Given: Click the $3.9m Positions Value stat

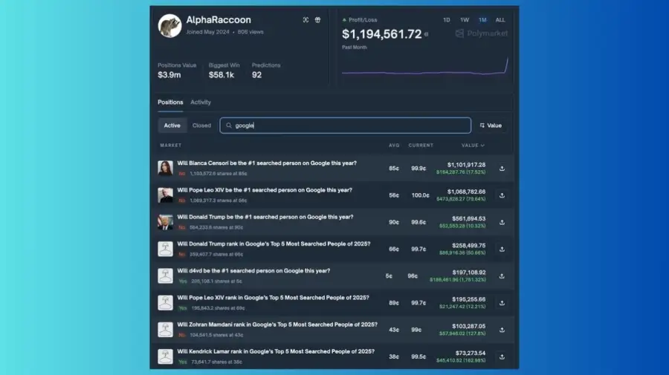Looking at the screenshot, I should tap(169, 75).
